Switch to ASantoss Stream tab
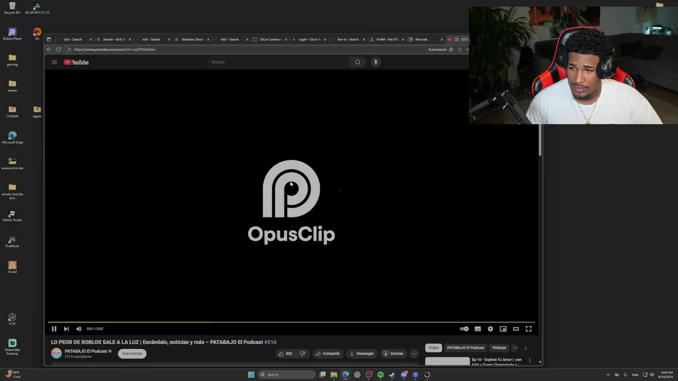This screenshot has width=678, height=381. click(x=192, y=39)
